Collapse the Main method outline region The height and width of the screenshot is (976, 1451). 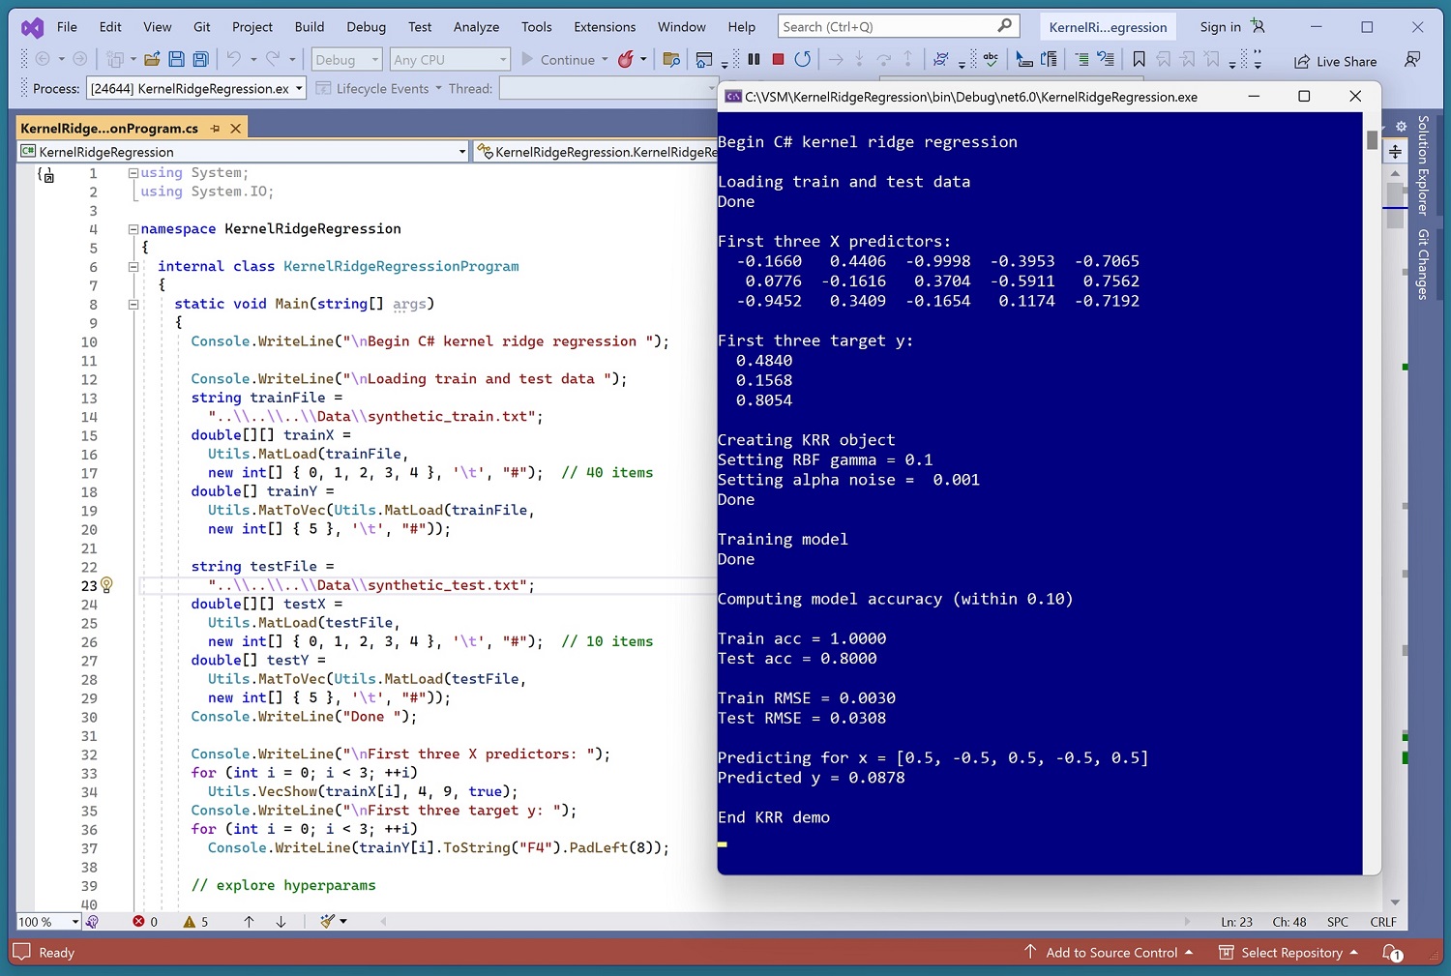coord(133,304)
